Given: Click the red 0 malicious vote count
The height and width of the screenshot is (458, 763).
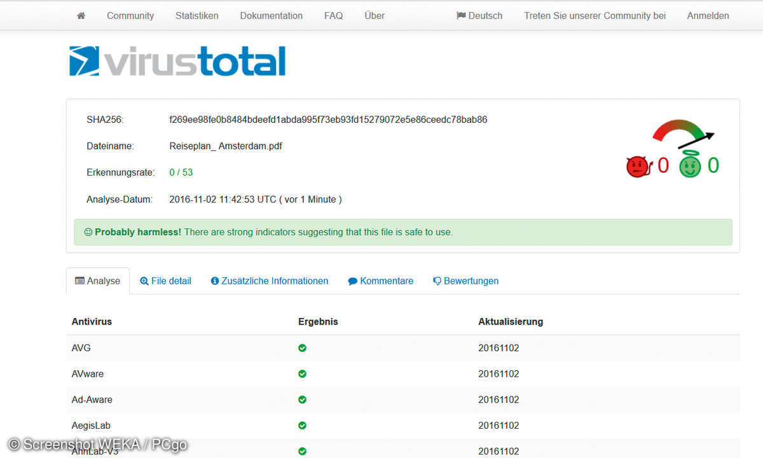Looking at the screenshot, I should pyautogui.click(x=663, y=165).
